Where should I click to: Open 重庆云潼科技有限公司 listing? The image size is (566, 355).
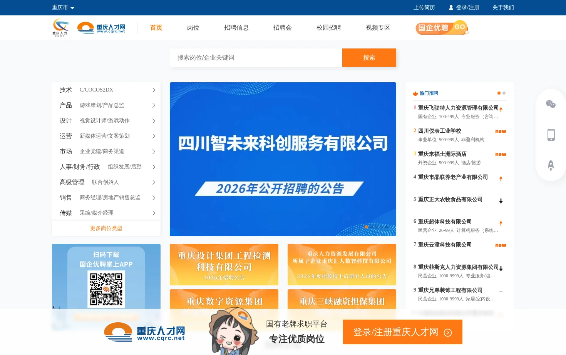[445, 245]
